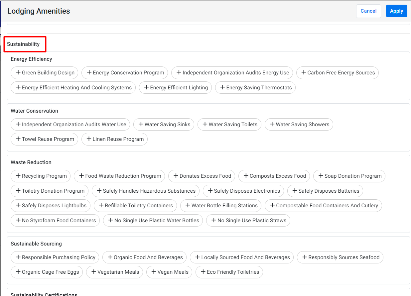Image resolution: width=411 pixels, height=296 pixels.
Task: Add Eco Friendly Toiletries chip
Action: click(x=229, y=272)
